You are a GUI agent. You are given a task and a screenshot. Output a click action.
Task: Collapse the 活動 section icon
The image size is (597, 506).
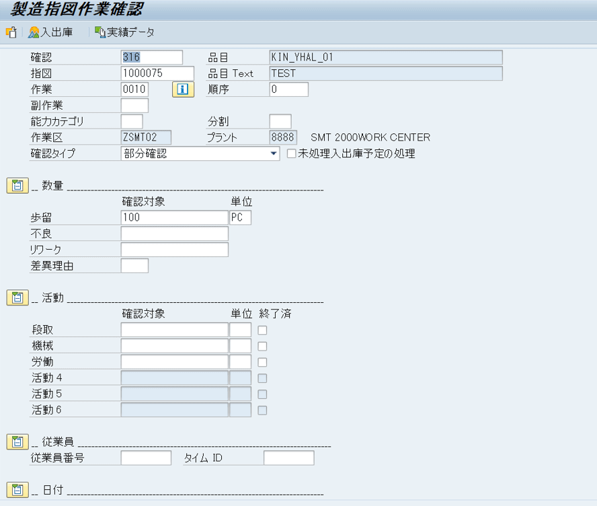click(x=17, y=298)
